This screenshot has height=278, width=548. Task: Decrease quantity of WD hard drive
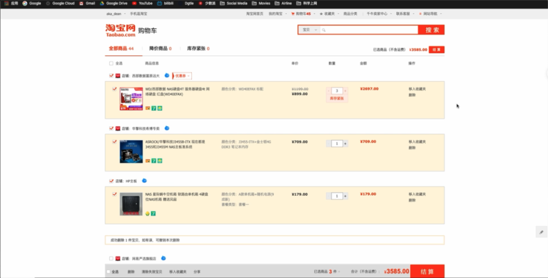(328, 91)
